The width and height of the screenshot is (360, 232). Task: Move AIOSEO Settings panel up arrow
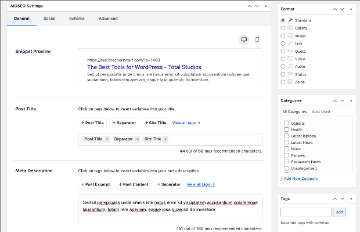(250, 6)
